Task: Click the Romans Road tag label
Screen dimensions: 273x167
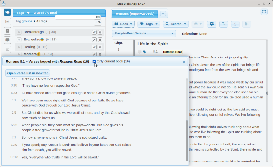Action: (x=173, y=52)
